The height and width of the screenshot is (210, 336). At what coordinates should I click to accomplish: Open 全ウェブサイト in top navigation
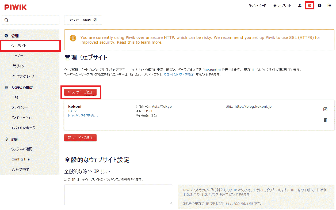(x=282, y=6)
